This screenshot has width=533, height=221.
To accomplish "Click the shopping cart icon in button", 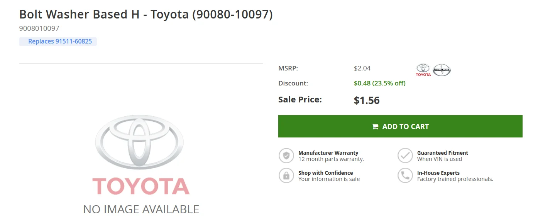I will click(x=375, y=127).
